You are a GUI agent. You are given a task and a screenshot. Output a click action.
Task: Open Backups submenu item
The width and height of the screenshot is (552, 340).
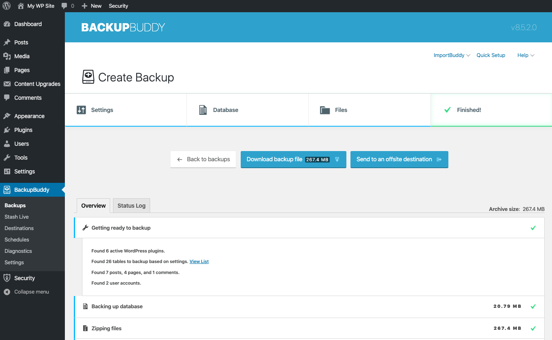pos(15,206)
